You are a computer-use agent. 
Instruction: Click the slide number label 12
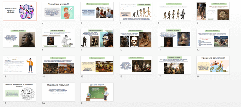point(198,50)
